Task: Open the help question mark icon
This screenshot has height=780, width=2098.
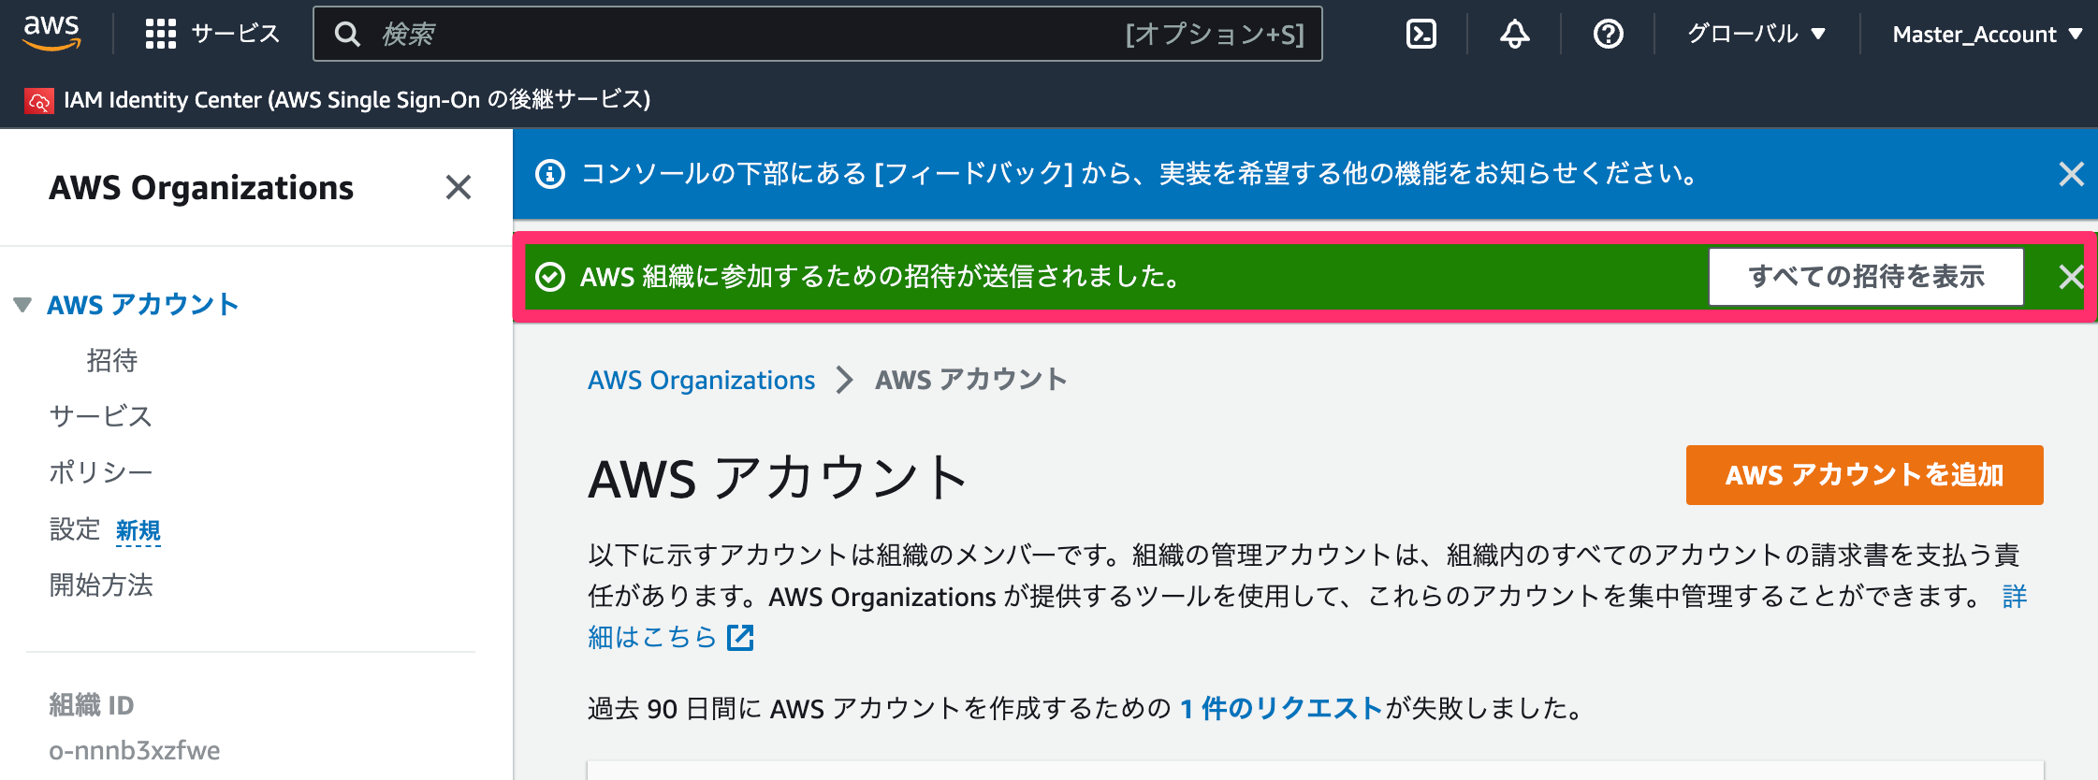Action: tap(1608, 35)
